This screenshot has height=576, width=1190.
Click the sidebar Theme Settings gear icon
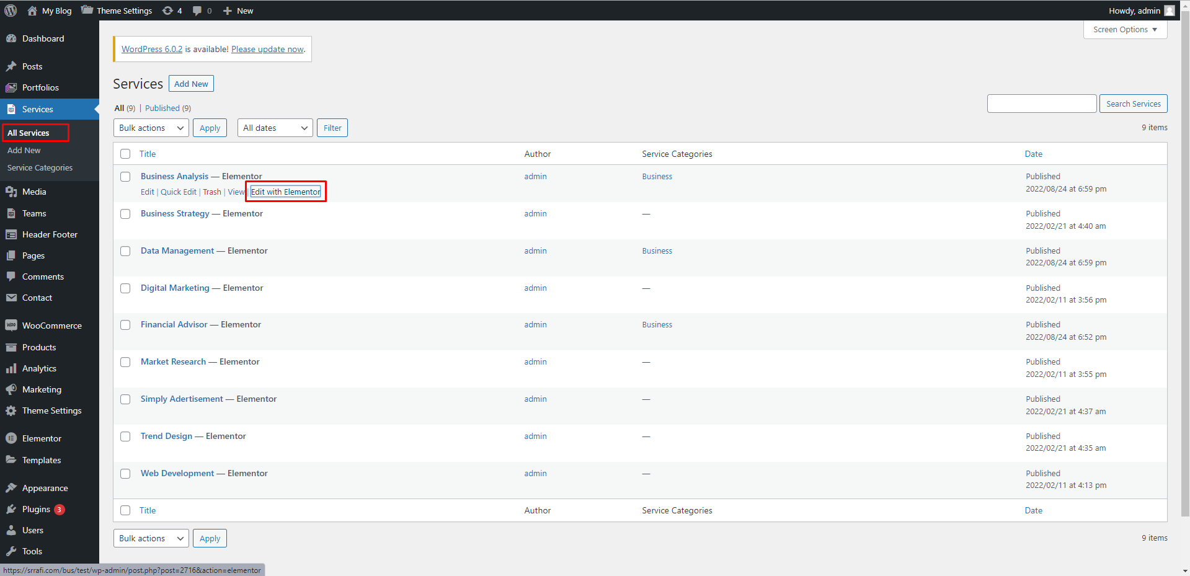point(11,410)
